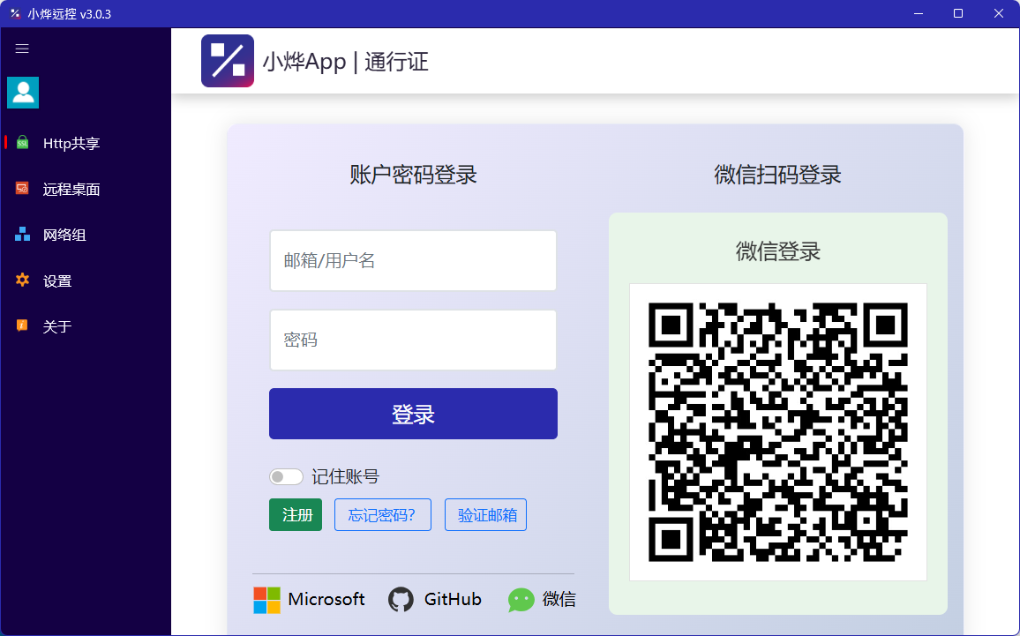Click the 忘记密码? button
Viewport: 1020px width, 636px height.
coord(383,515)
